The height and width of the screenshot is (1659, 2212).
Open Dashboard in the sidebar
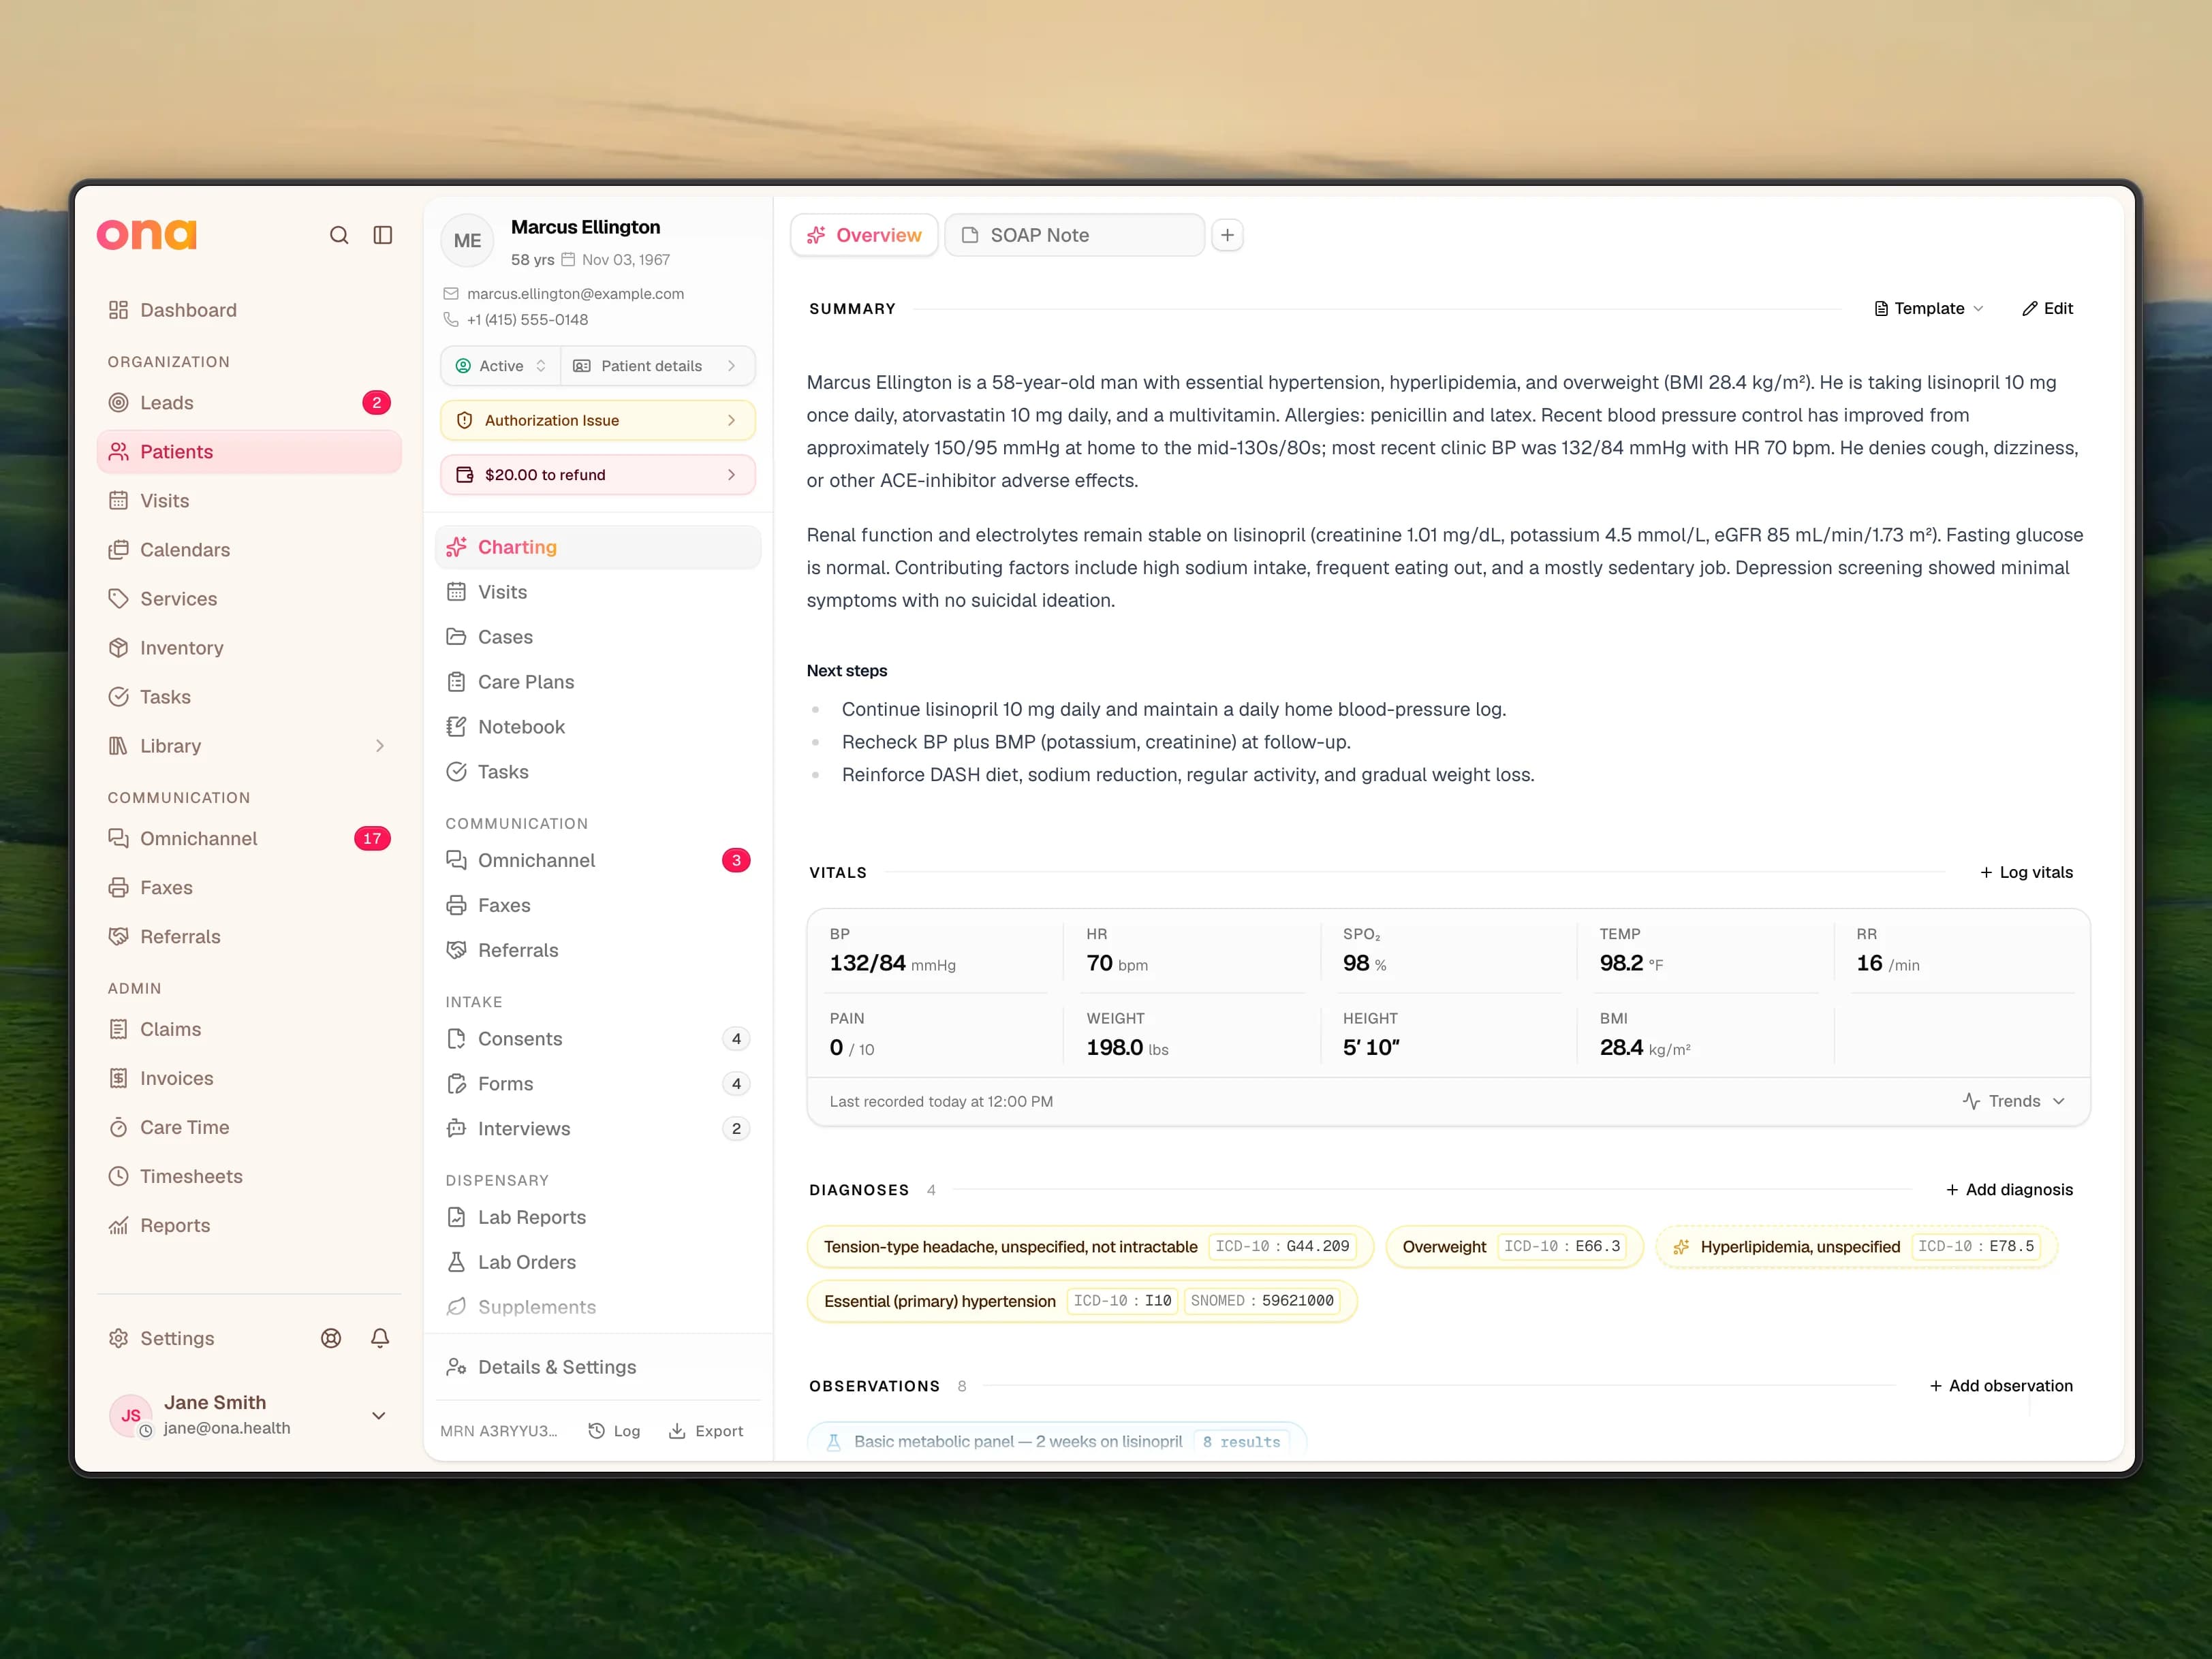pos(249,310)
